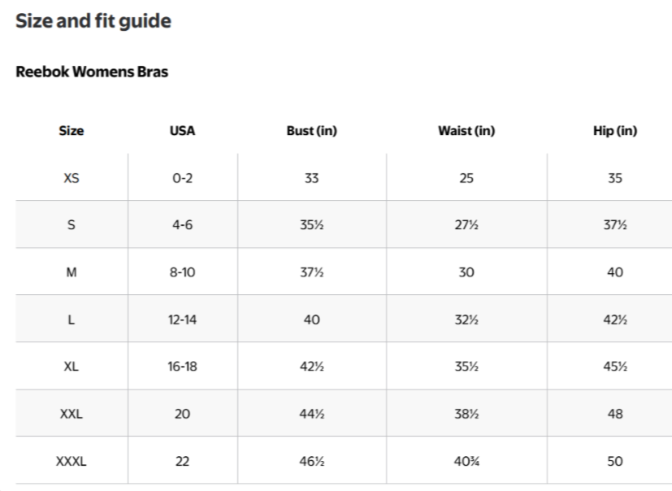
Task: Select the XXXL size row label
Action: (72, 461)
